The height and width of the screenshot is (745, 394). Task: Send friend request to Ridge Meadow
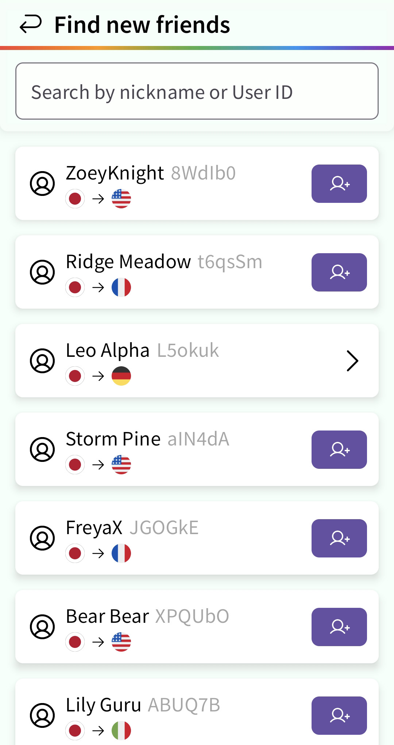coord(339,272)
